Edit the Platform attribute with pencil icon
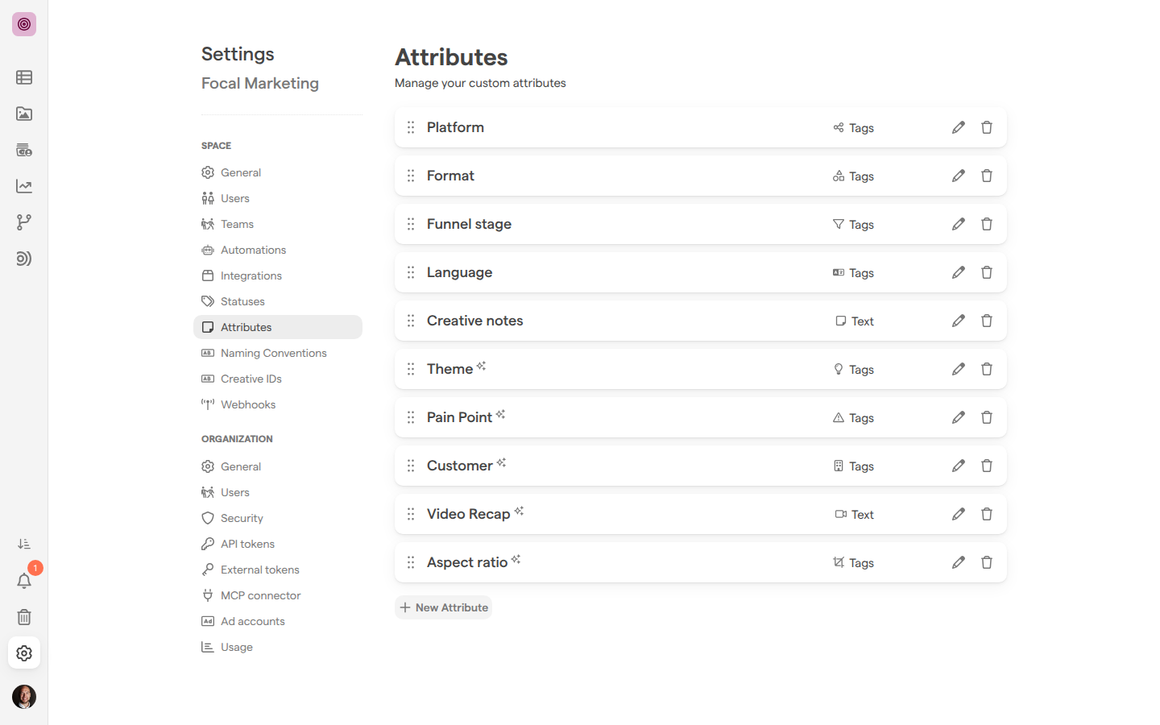1160x725 pixels. (x=958, y=127)
